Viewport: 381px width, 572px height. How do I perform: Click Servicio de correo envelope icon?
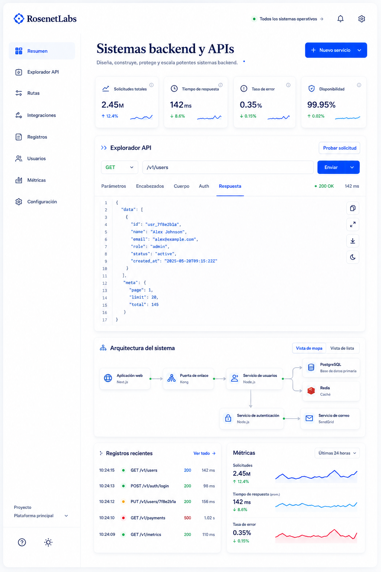point(309,418)
